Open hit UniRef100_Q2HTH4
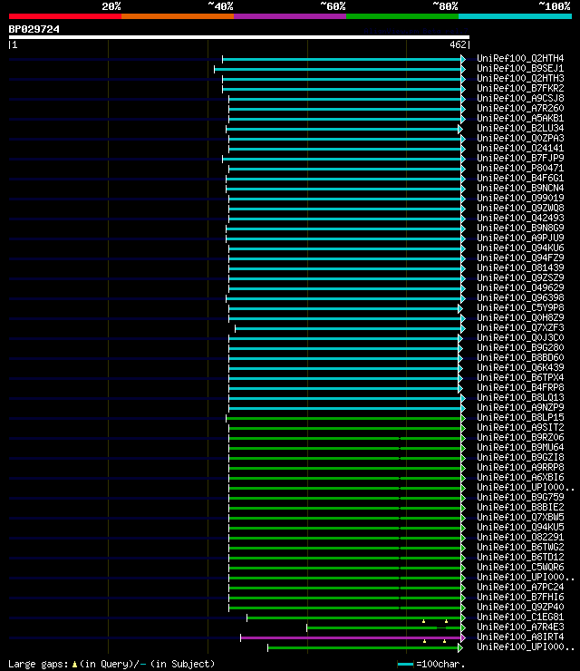This screenshot has width=580, height=671. pyautogui.click(x=520, y=58)
